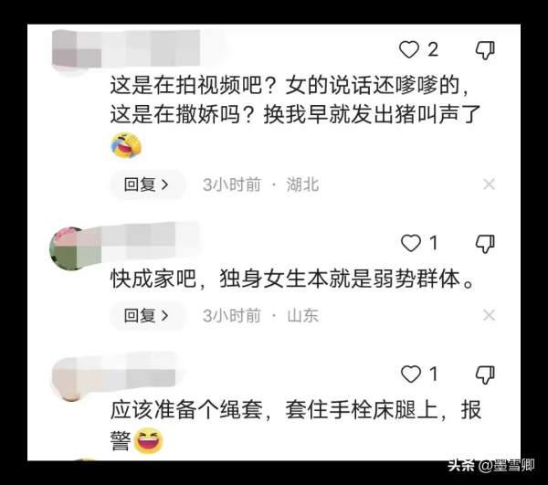Screen dimensions: 548x485
Task: Dislike the Hubei comment about shooting video
Action: (485, 50)
